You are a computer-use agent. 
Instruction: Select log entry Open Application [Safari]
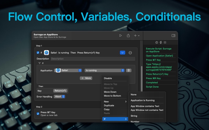159,56
